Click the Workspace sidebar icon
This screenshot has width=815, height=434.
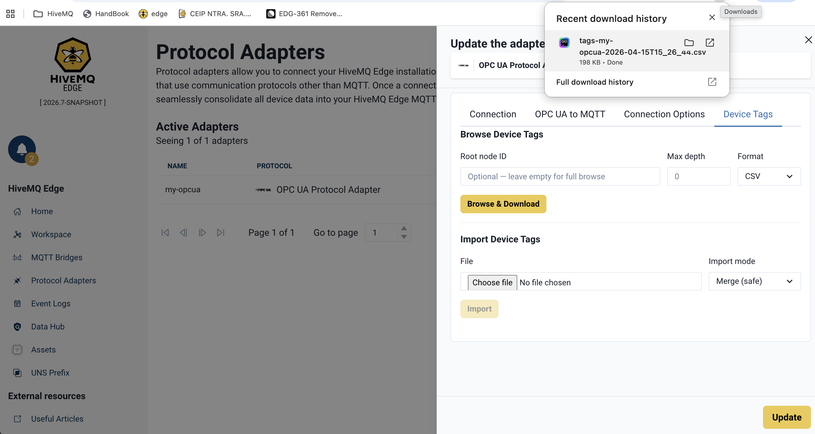tap(17, 235)
